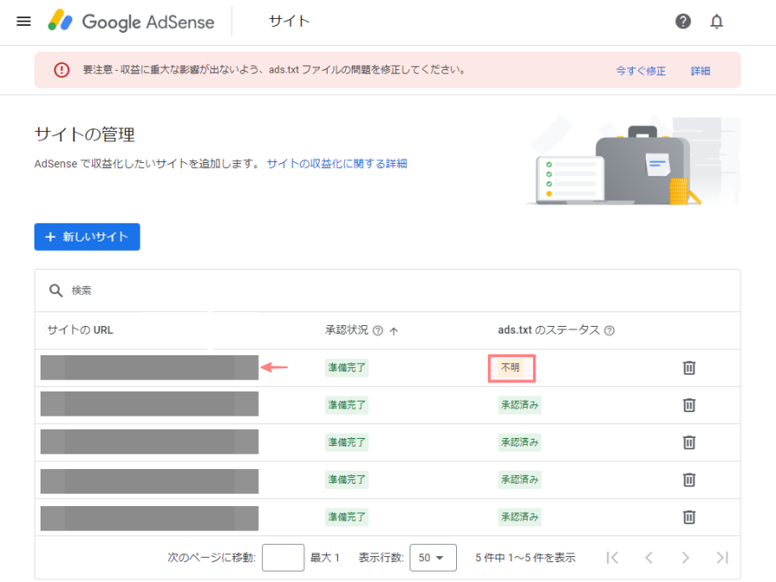This screenshot has width=776, height=582.
Task: Click the サイトの収益化に関する詳細 link
Action: tap(338, 163)
